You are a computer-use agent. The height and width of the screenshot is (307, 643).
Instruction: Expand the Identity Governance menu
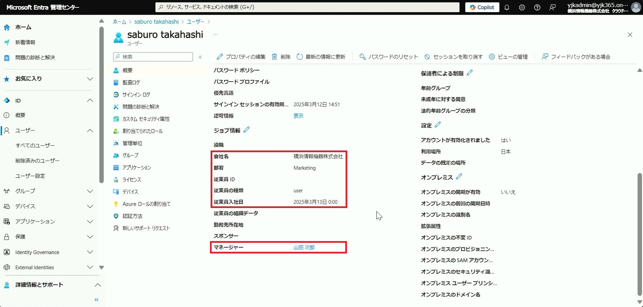90,252
